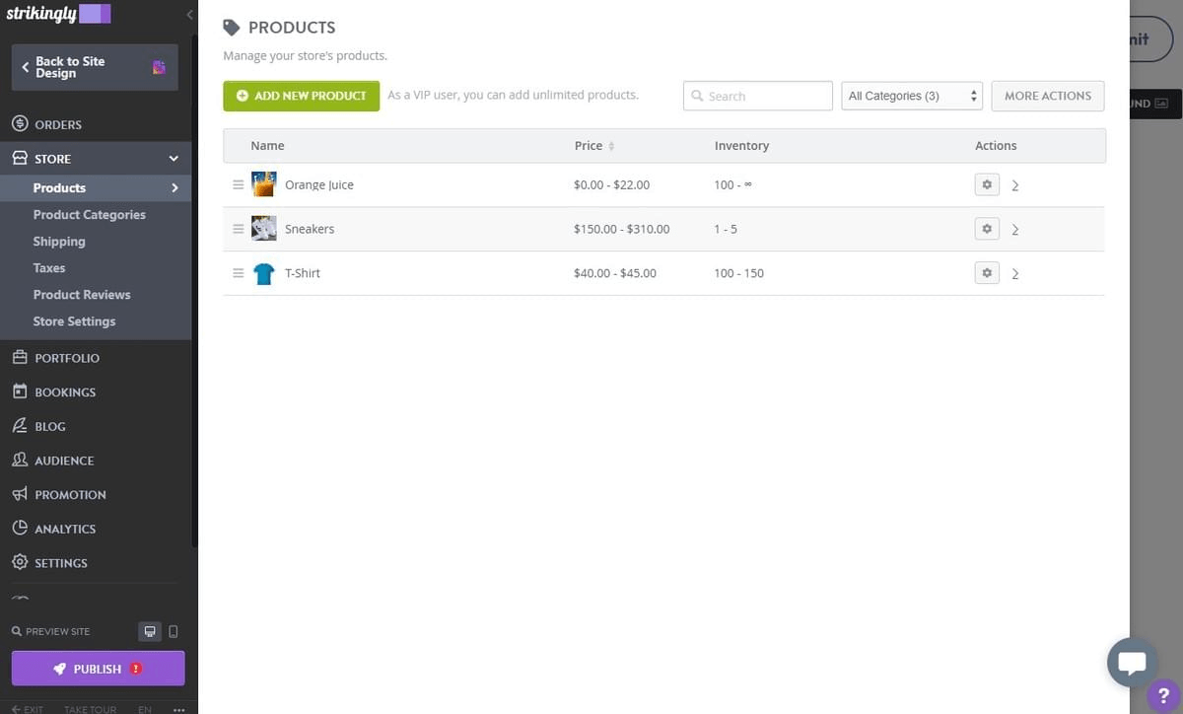
Task: Click the Name column header
Action: tap(267, 145)
